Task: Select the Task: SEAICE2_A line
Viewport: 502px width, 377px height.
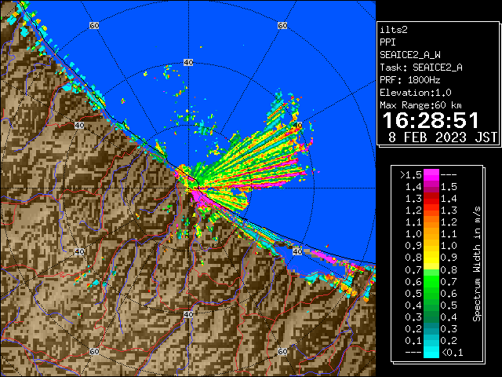Action: coord(421,68)
